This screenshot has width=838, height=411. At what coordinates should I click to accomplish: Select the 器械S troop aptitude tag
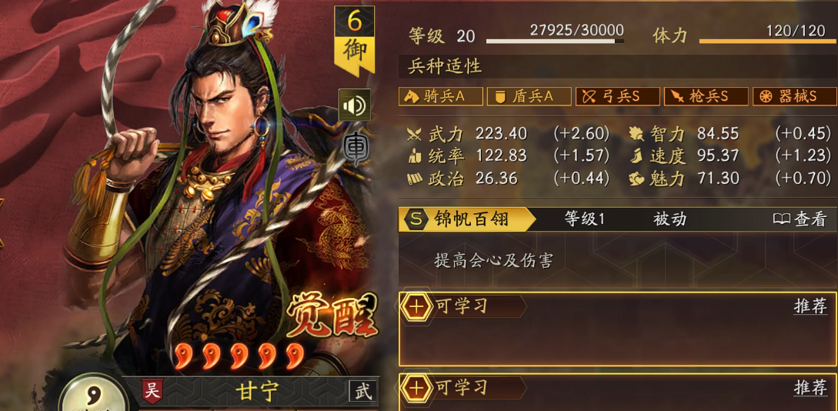[794, 97]
